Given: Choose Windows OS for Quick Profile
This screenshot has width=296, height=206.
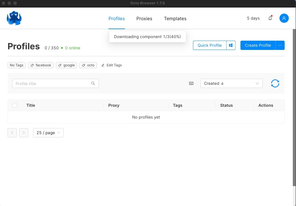Looking at the screenshot, I should tap(231, 45).
